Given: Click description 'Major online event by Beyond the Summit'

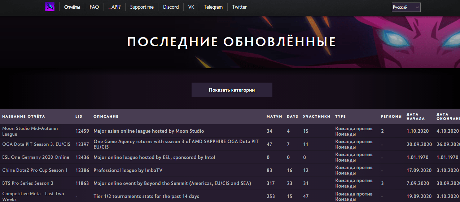Looking at the screenshot, I should [172, 183].
